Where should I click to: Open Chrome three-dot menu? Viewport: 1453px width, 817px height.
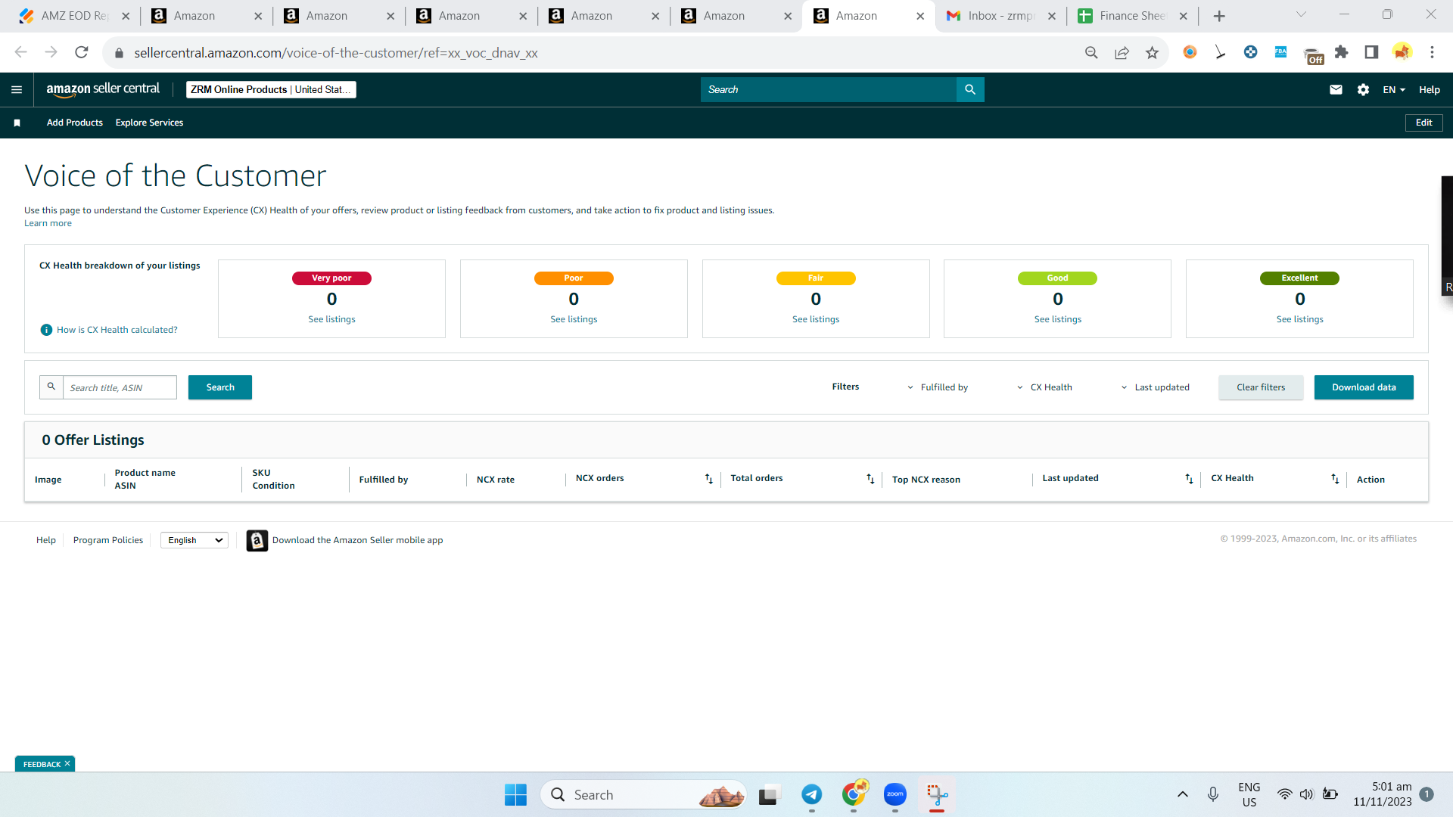tap(1432, 52)
